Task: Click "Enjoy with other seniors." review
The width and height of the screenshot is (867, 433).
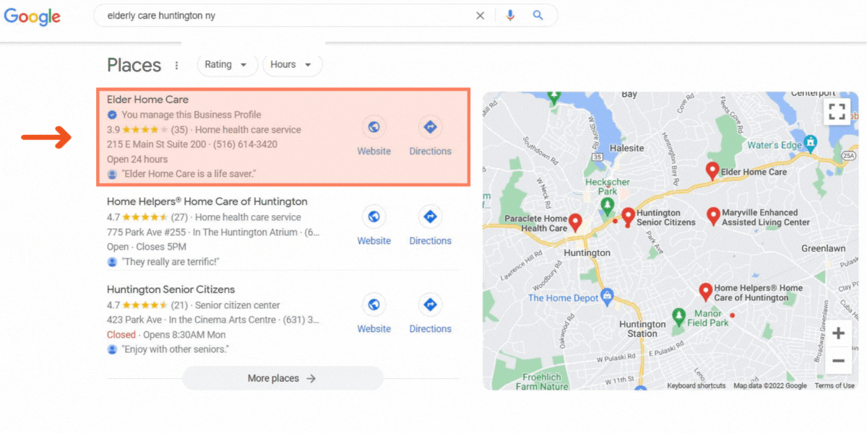Action: (x=175, y=350)
